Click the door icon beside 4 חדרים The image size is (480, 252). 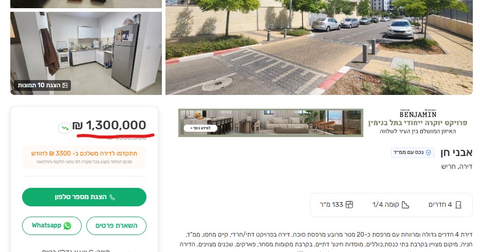tap(458, 205)
